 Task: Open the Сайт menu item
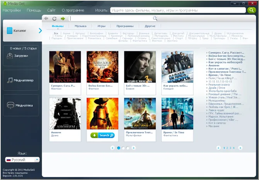click(x=51, y=10)
